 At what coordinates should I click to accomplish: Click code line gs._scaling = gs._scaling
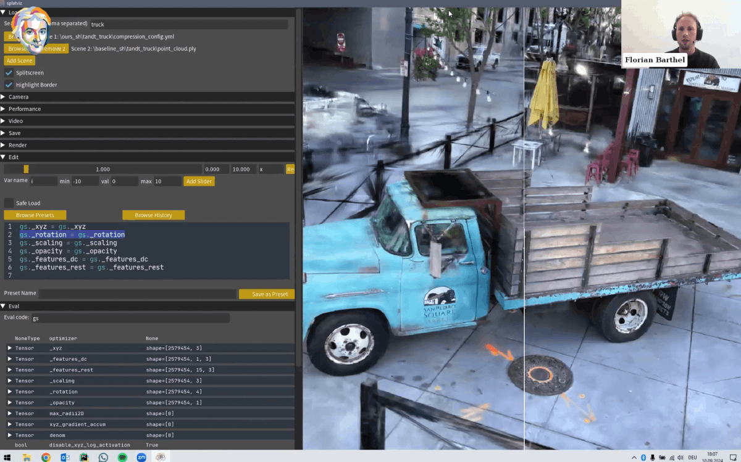(68, 243)
